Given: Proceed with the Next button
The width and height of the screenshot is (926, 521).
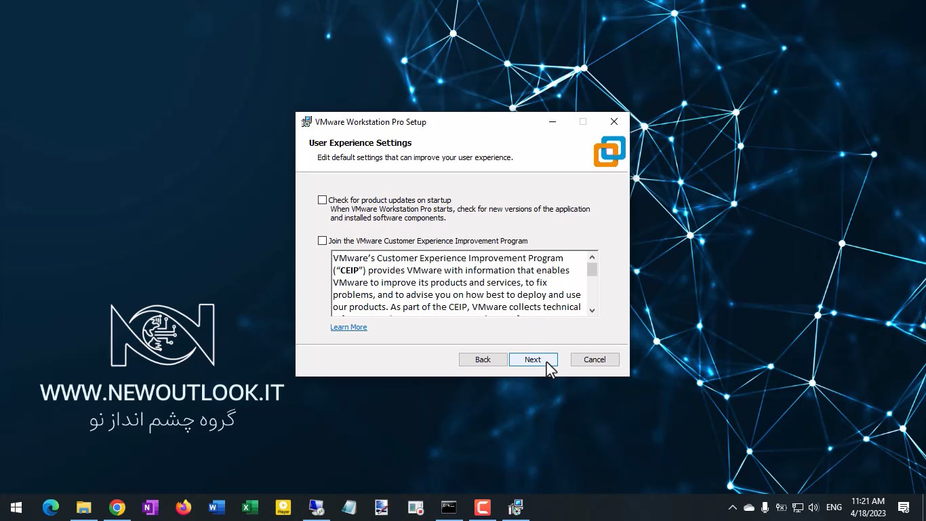Looking at the screenshot, I should [x=533, y=360].
